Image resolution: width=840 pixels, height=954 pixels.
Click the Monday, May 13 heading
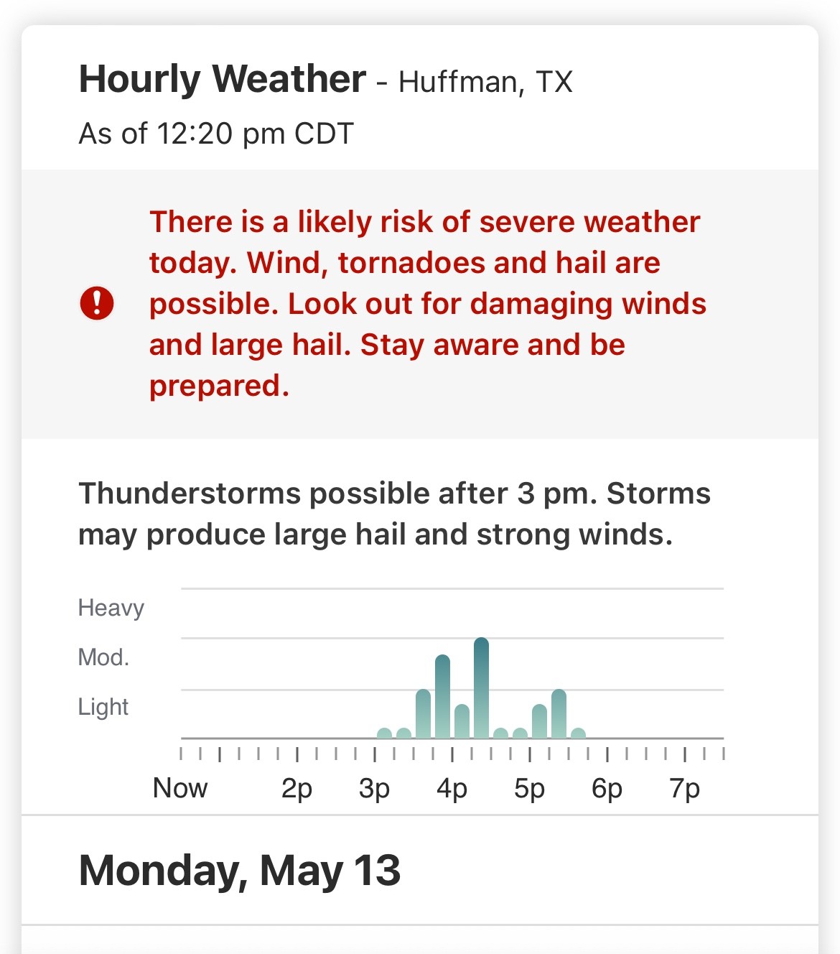(239, 870)
